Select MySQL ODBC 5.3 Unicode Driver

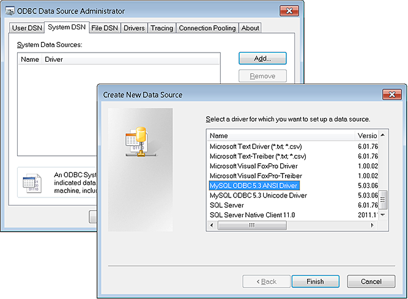[258, 195]
